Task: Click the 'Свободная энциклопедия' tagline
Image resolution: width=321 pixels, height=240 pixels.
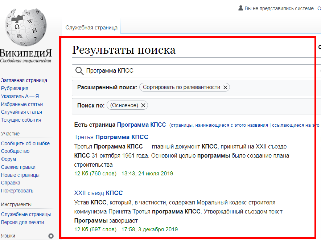Action: pyautogui.click(x=26, y=61)
